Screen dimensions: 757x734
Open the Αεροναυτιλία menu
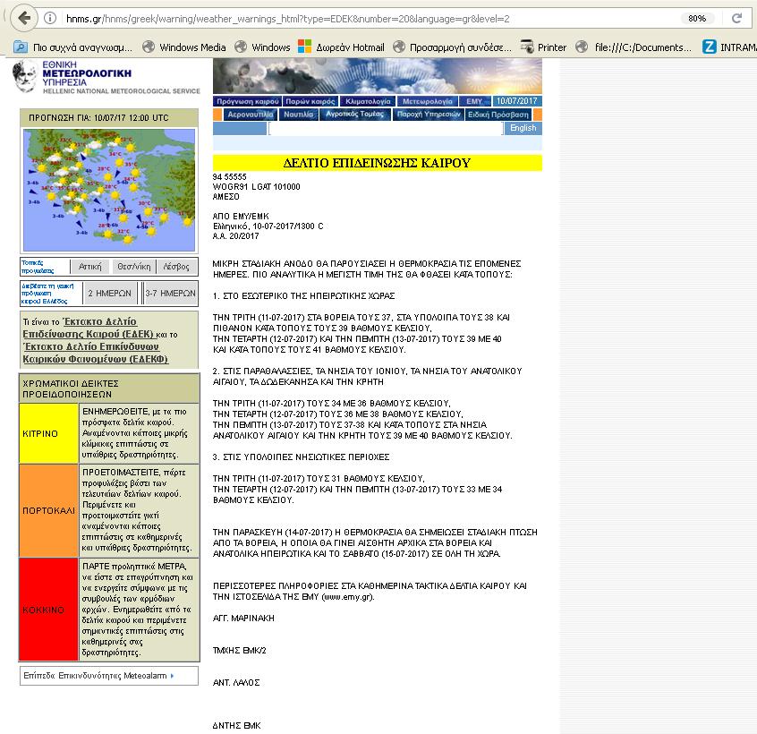pyautogui.click(x=250, y=115)
